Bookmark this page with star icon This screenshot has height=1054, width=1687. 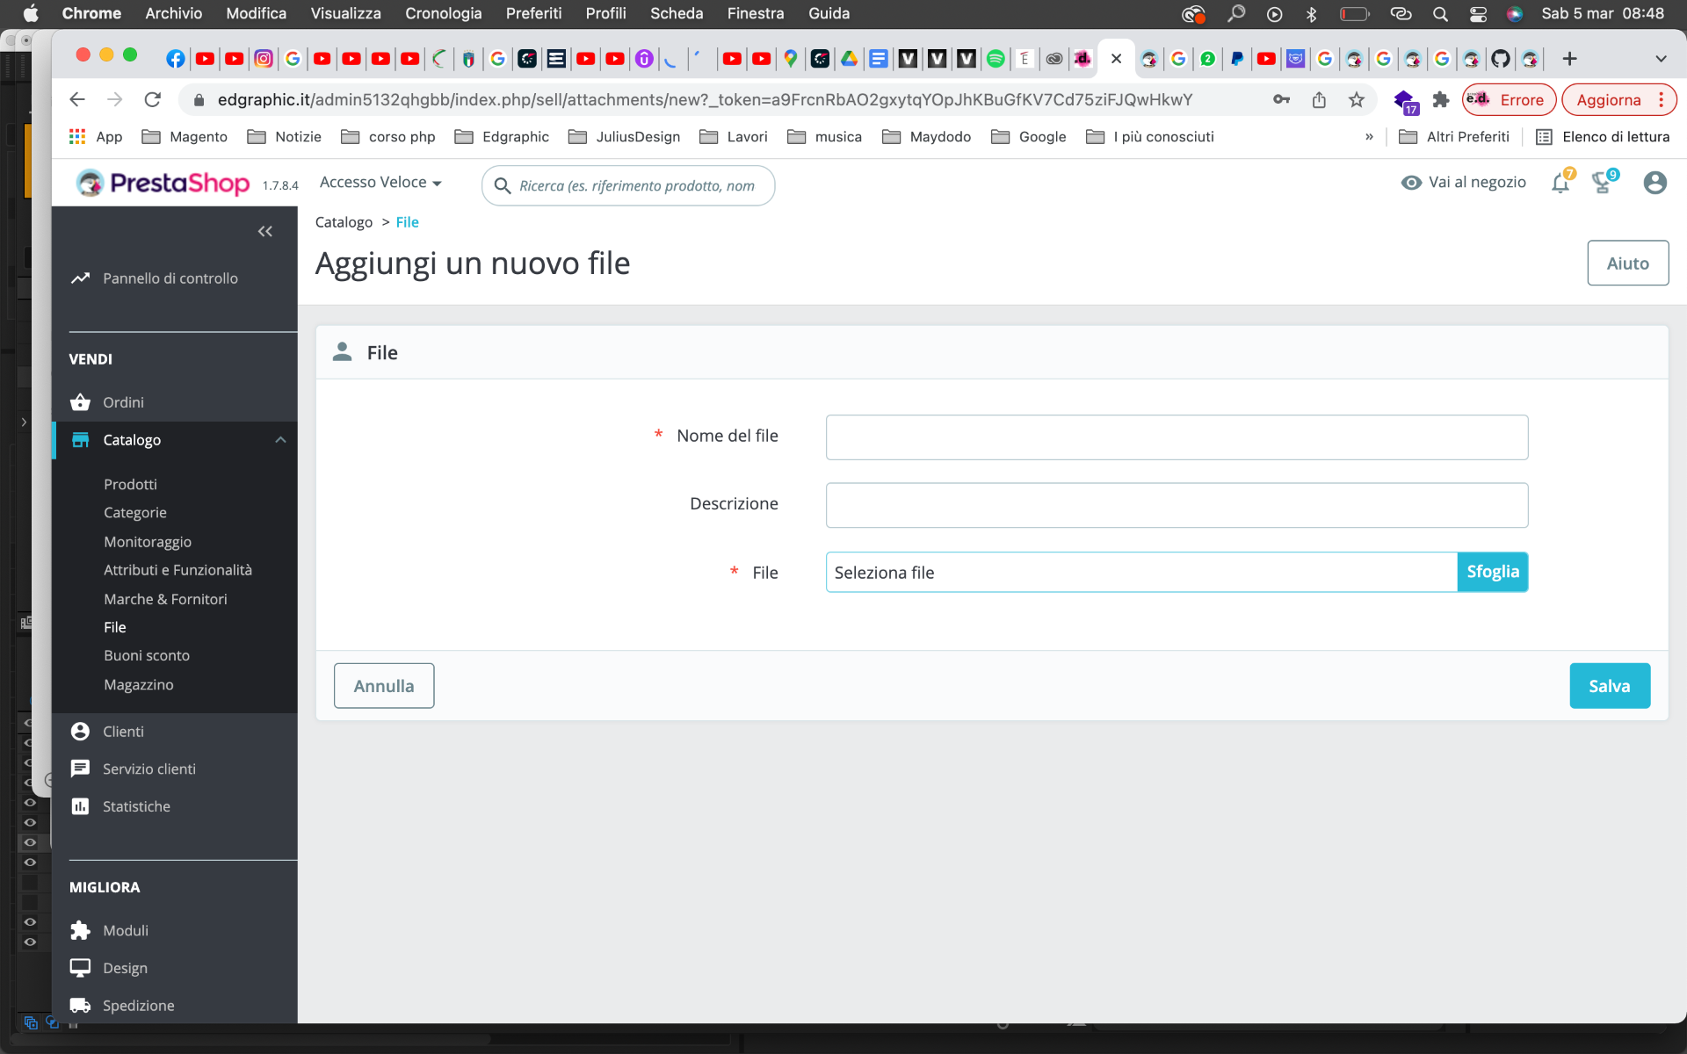coord(1357,100)
